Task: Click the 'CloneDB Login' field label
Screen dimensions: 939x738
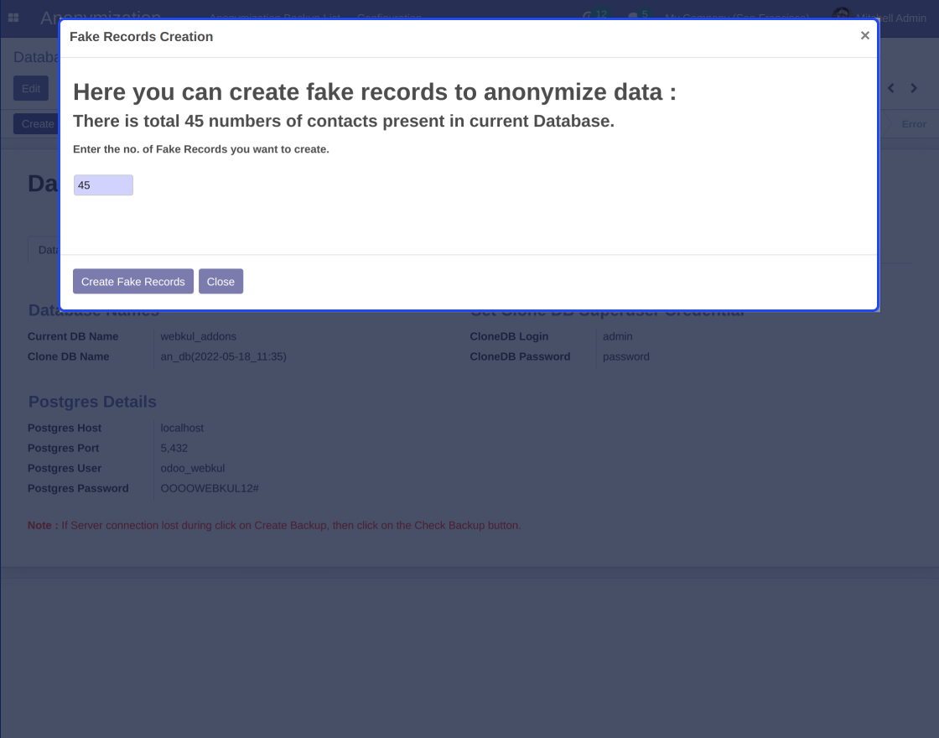Action: pyautogui.click(x=509, y=336)
